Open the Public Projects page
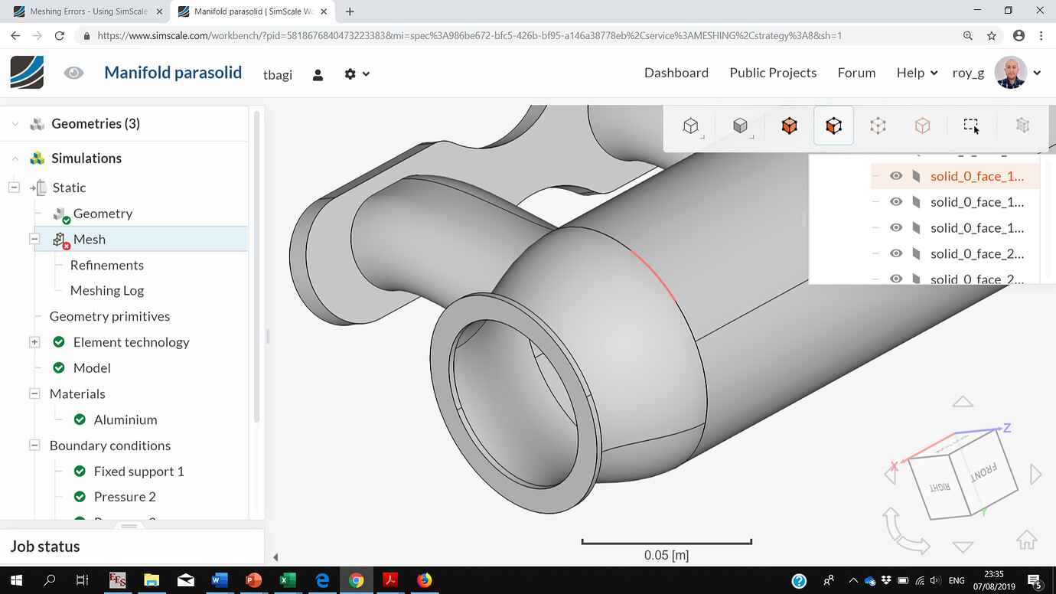 (x=771, y=73)
